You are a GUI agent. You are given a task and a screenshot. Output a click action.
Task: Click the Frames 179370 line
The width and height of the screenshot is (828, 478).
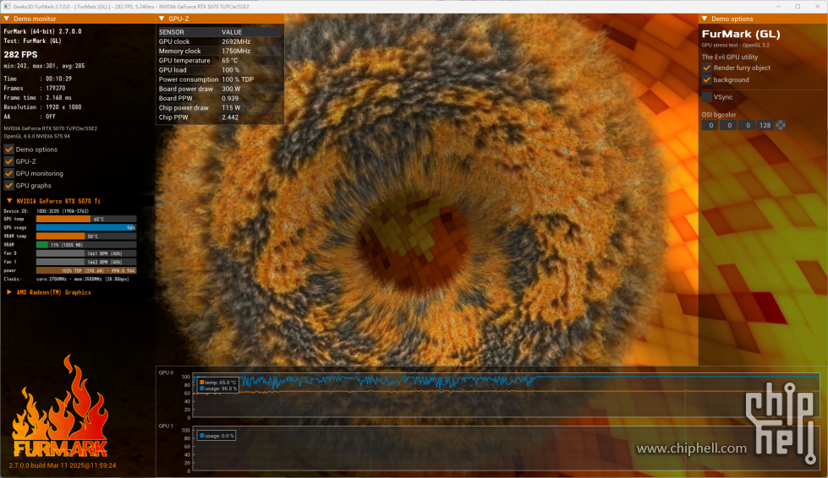tap(35, 88)
